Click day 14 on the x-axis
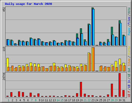 58,100
